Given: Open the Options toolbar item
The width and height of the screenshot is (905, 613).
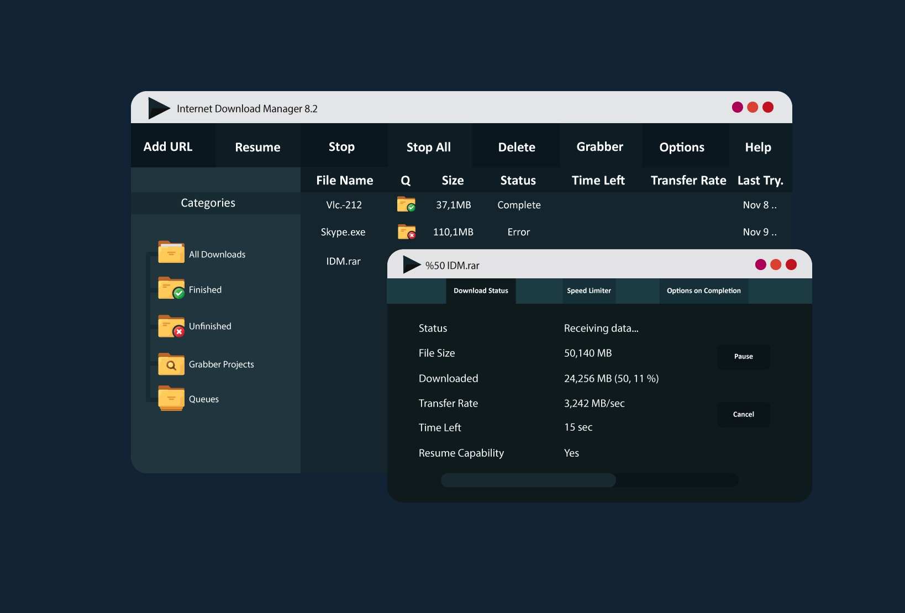Looking at the screenshot, I should [x=682, y=147].
